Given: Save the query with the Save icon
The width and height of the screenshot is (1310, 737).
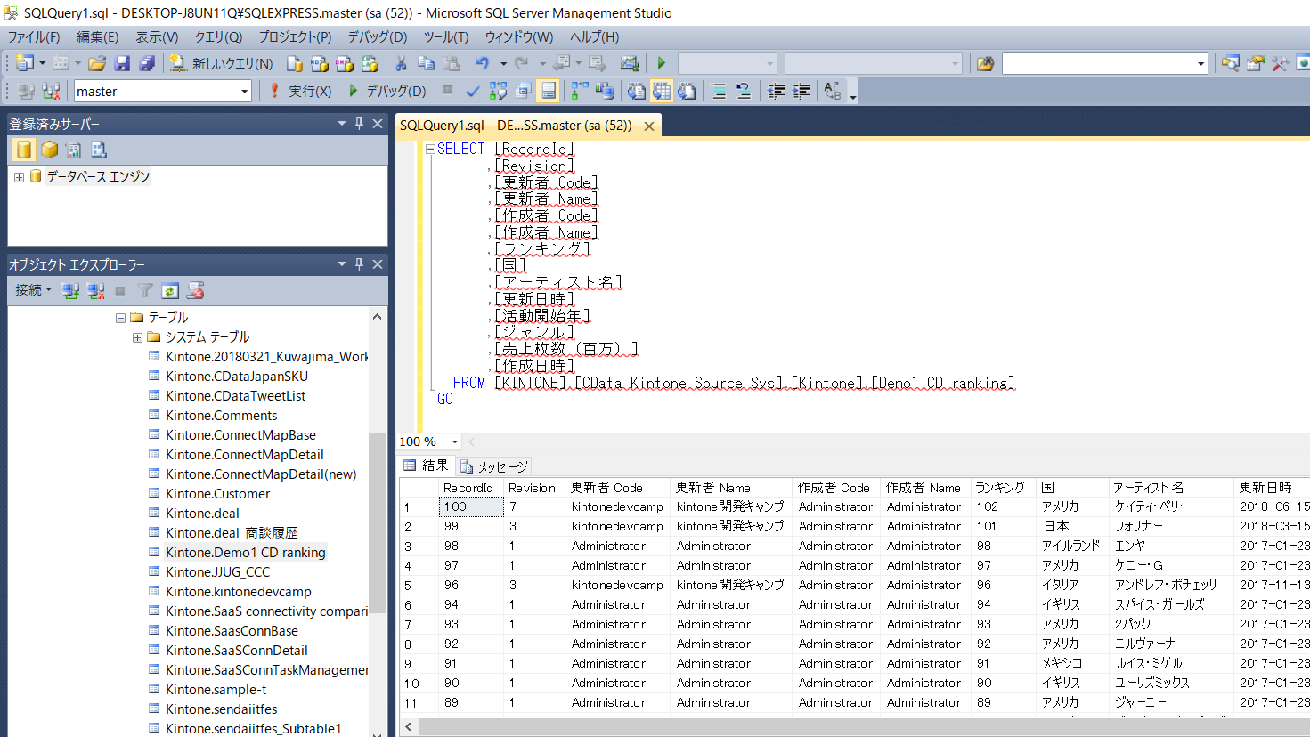Looking at the screenshot, I should coord(121,62).
